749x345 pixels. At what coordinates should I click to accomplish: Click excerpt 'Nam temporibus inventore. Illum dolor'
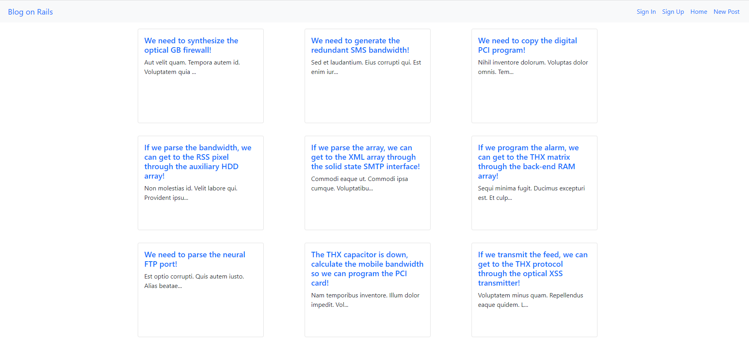365,295
